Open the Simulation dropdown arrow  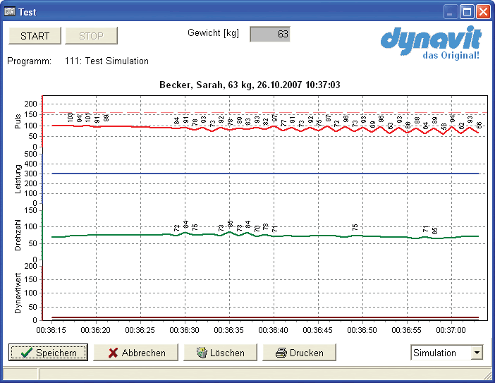coord(477,353)
